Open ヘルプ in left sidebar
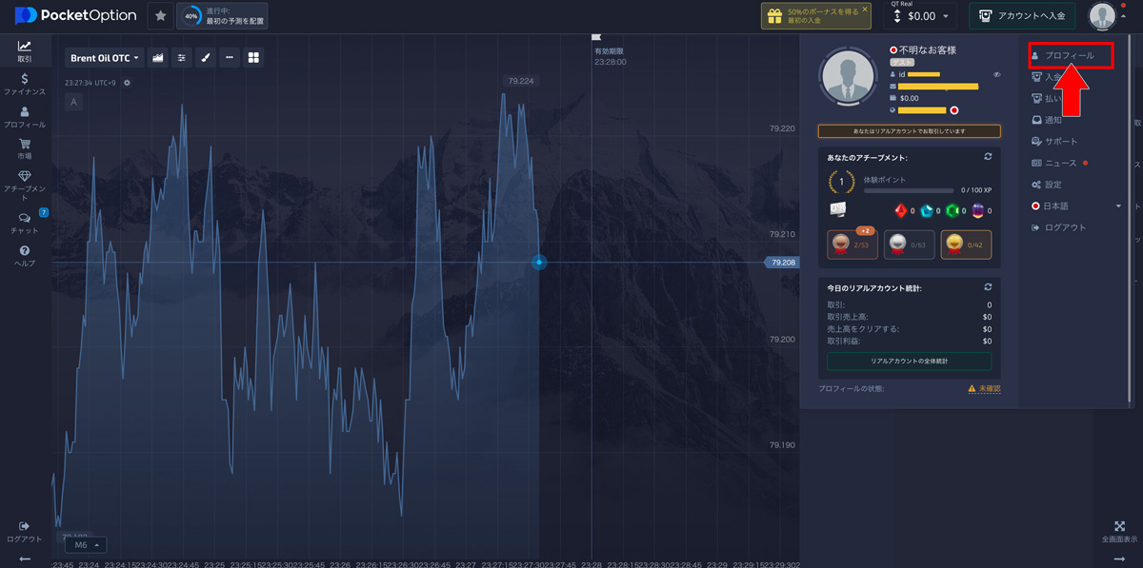The image size is (1143, 568). tap(25, 256)
